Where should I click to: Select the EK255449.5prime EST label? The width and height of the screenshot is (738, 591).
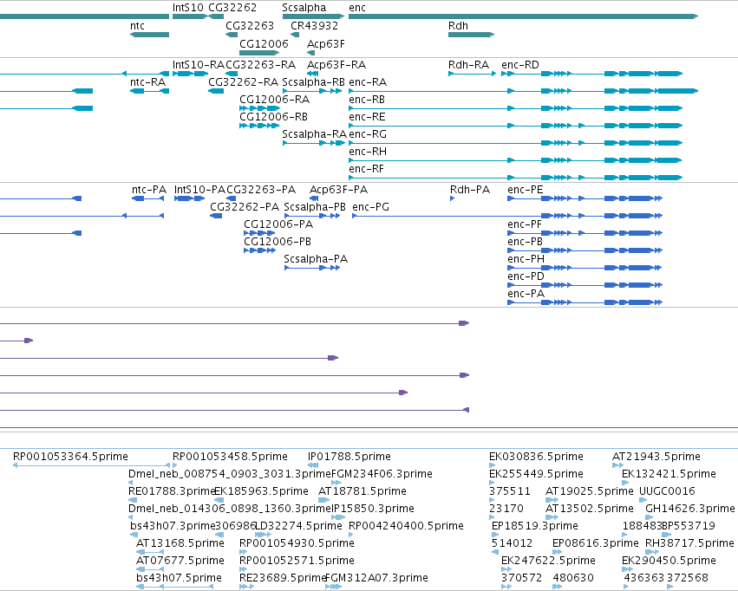coord(536,474)
